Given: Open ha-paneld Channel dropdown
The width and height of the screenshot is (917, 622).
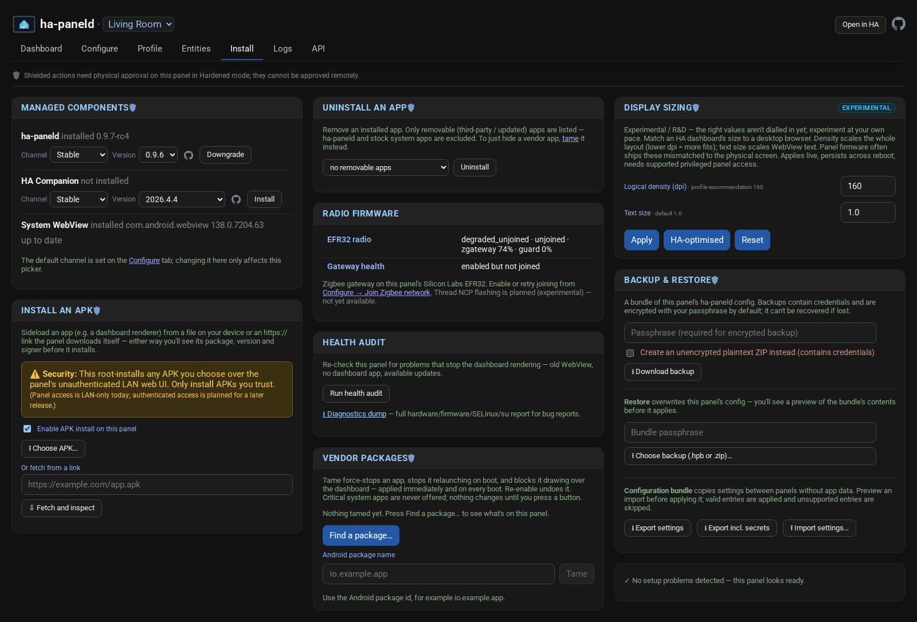Looking at the screenshot, I should pyautogui.click(x=79, y=155).
